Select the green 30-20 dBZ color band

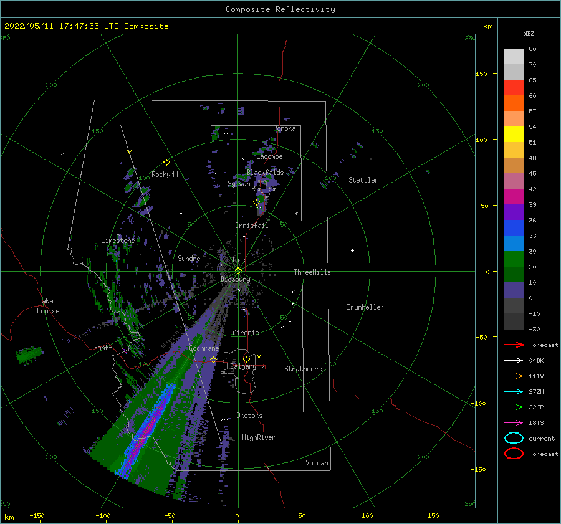pos(514,259)
